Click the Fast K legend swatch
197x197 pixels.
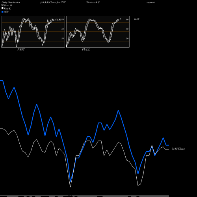(x=2, y=8)
